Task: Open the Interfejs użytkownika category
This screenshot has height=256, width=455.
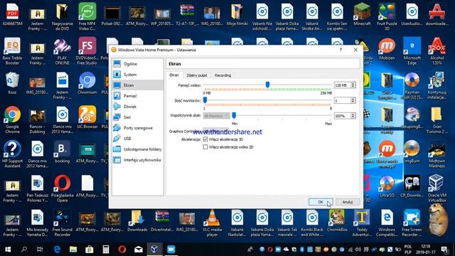Action: click(138, 160)
